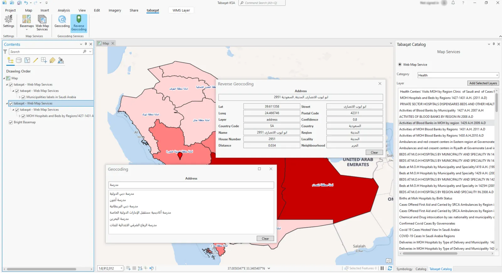The image size is (502, 274).
Task: Open the Analysis ribbon tab
Action: pyautogui.click(x=64, y=10)
